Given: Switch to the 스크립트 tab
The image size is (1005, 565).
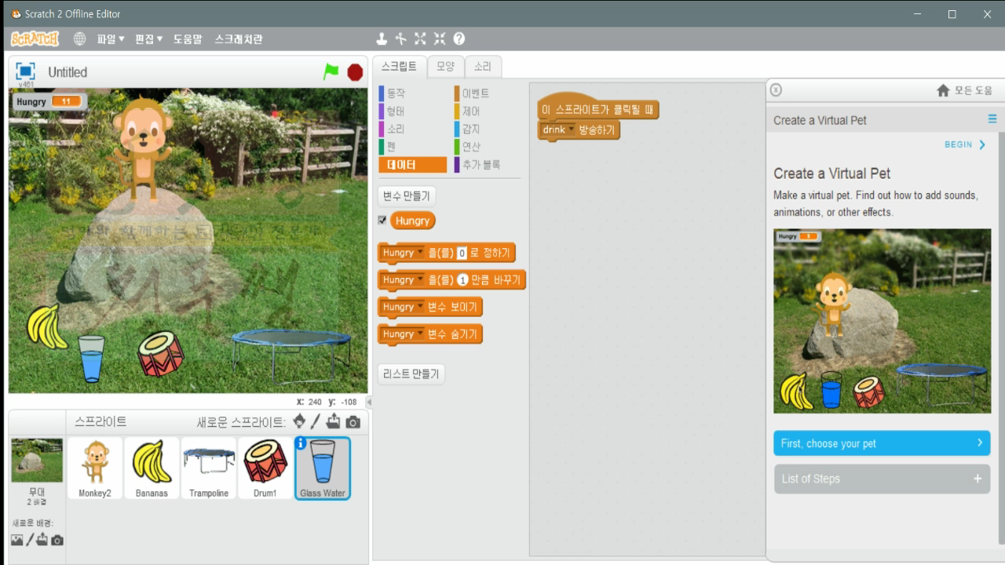Looking at the screenshot, I should pyautogui.click(x=399, y=67).
